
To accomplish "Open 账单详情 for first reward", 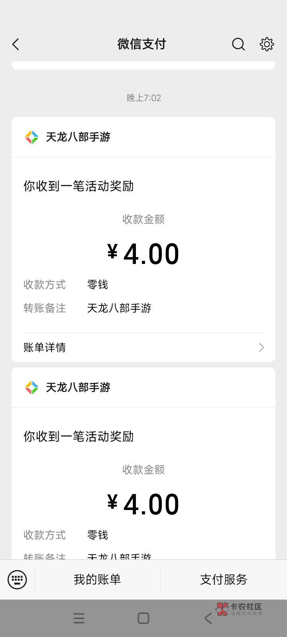I will click(45, 348).
